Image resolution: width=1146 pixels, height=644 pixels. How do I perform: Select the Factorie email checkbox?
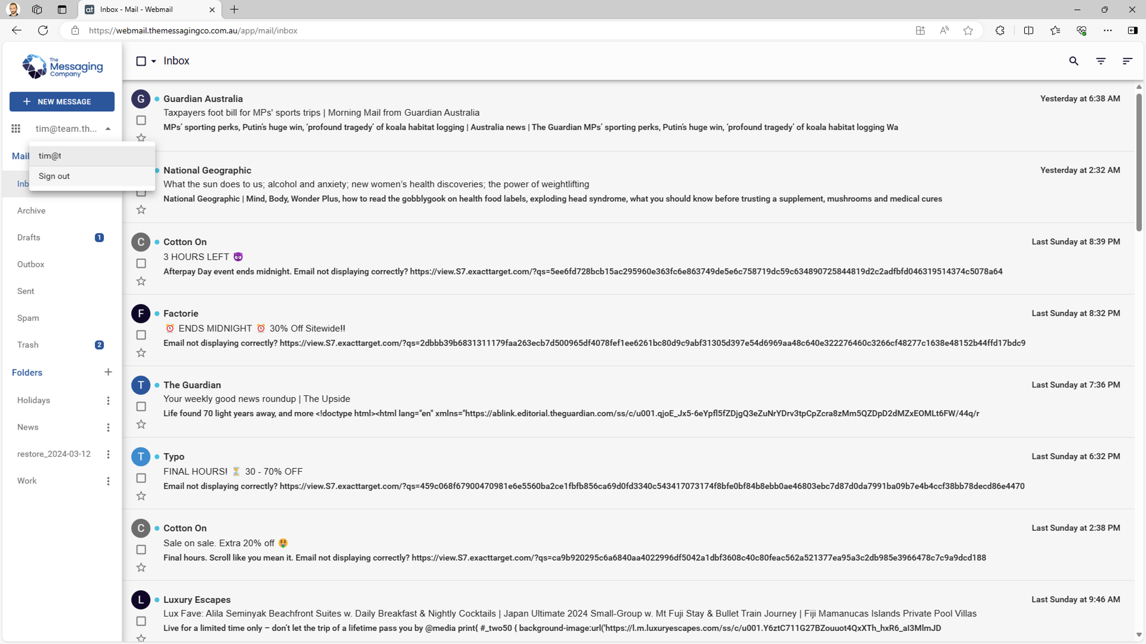tap(141, 335)
